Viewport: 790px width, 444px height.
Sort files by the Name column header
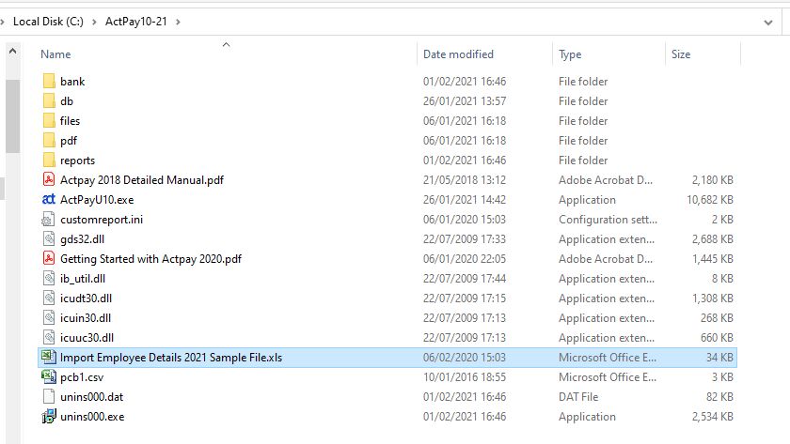tap(56, 54)
